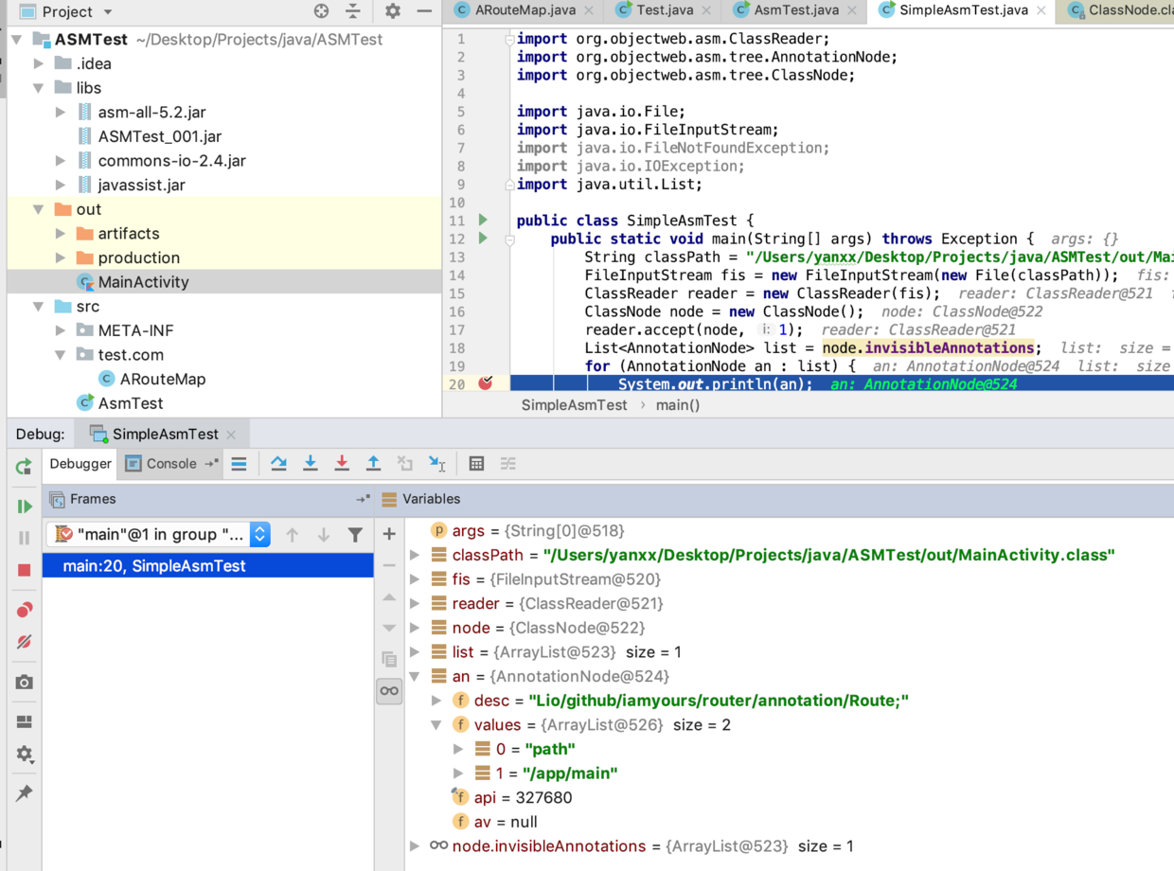Select ARouteMap class in tree

pos(162,379)
